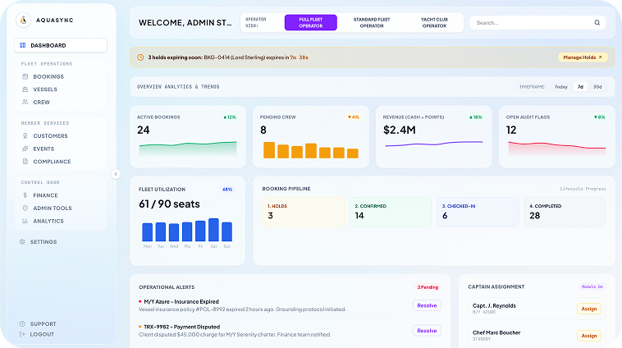The width and height of the screenshot is (622, 348).
Task: Click the Welcome, Admin heading
Action: 185,23
